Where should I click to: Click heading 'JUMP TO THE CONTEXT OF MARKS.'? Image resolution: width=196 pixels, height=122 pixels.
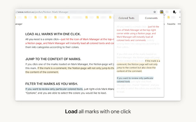(x=53, y=59)
